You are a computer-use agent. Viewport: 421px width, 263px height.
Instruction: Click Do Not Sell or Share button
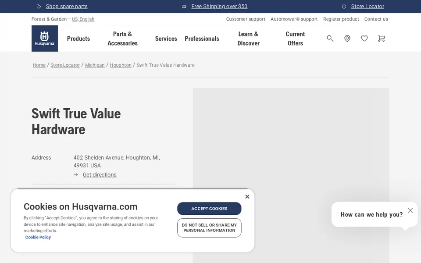[x=209, y=228]
